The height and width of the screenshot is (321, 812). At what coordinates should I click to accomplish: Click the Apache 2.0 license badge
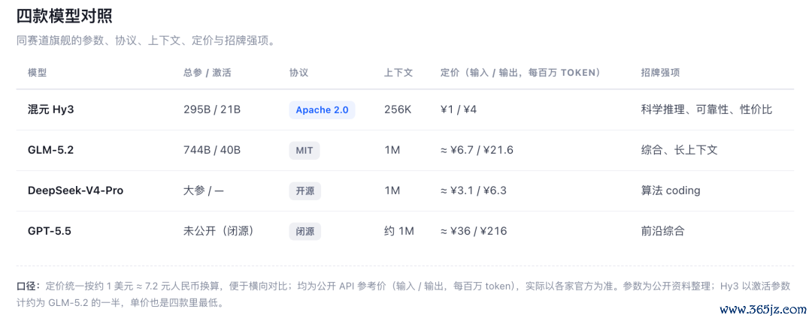pos(322,110)
